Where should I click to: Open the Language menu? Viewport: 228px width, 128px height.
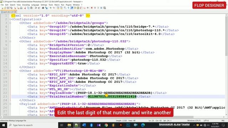click(x=35, y=5)
